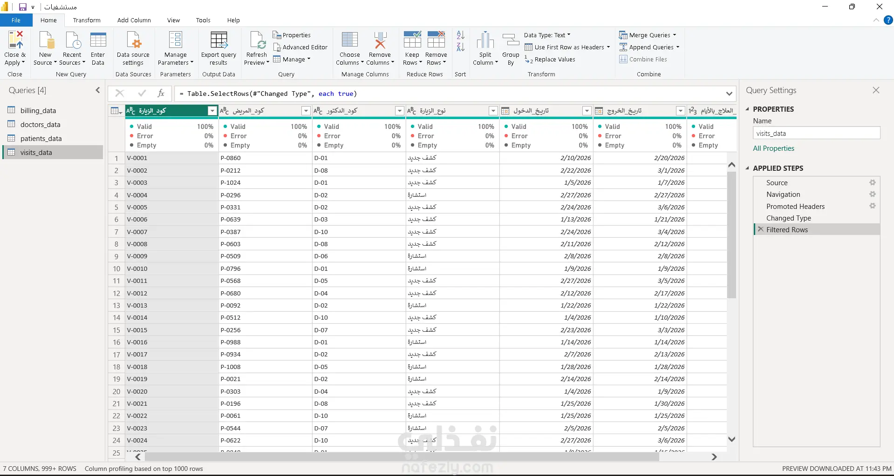
Task: Click the Remove Rows icon
Action: tap(436, 40)
